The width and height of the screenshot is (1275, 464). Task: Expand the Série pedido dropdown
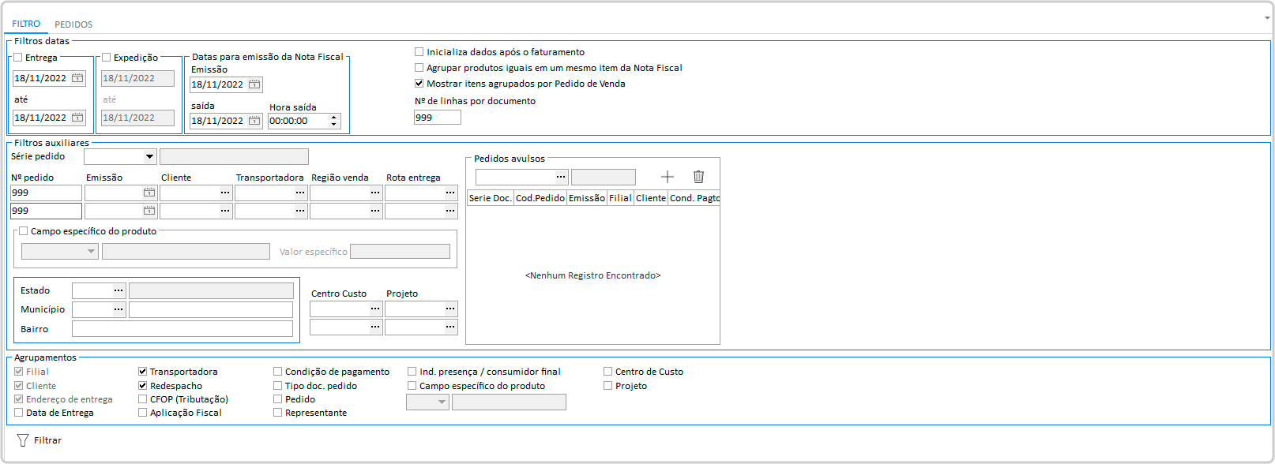149,157
